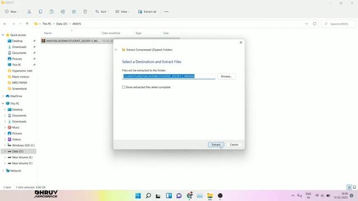This screenshot has height=201, width=358.
Task: Sort files by Size column header
Action: 166,33
